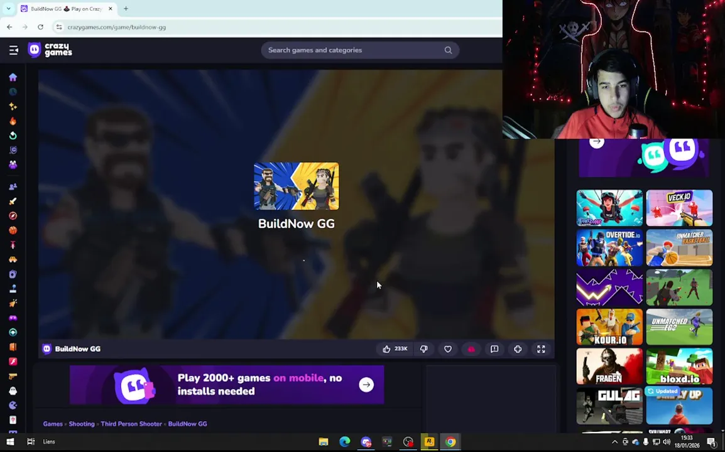Click the BuildNow GG breadcrumb link
This screenshot has height=452, width=725.
(187, 424)
